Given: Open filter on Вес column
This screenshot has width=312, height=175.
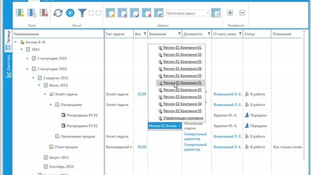Looking at the screenshot, I should [x=145, y=34].
